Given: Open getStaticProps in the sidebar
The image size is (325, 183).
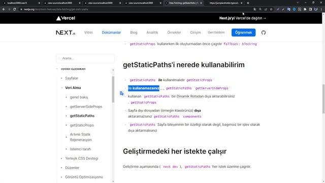Looking at the screenshot, I should coord(82,126).
